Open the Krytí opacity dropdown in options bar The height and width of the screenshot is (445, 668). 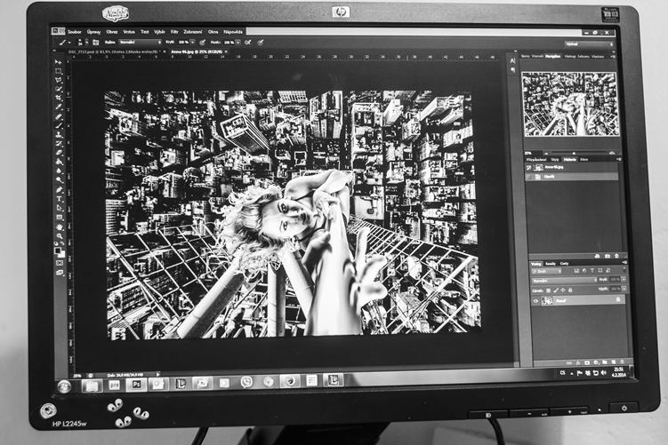tap(193, 43)
